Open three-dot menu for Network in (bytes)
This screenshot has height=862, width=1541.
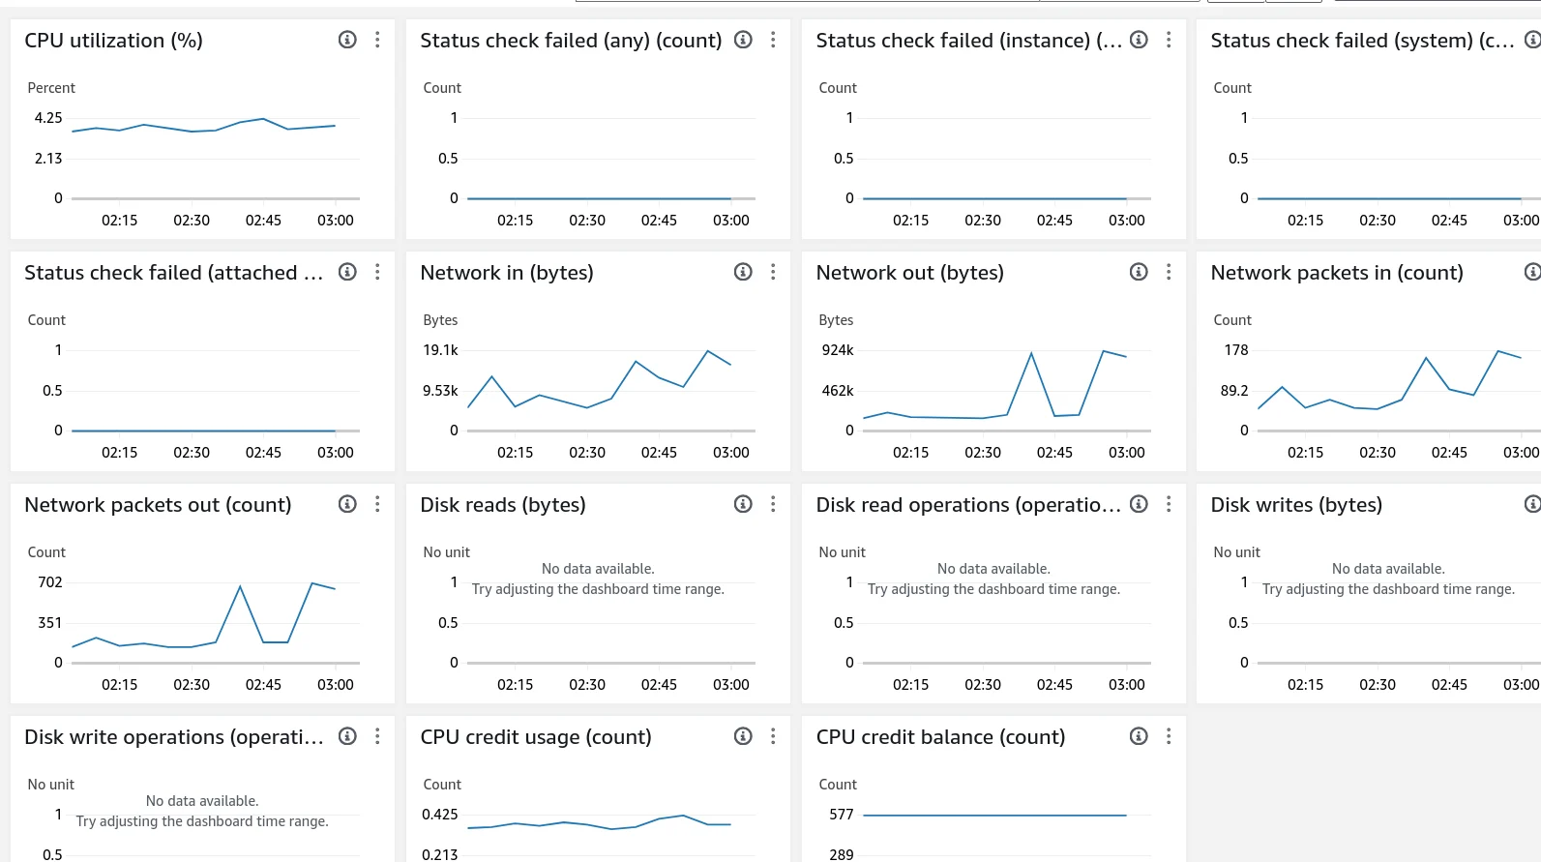(x=773, y=272)
